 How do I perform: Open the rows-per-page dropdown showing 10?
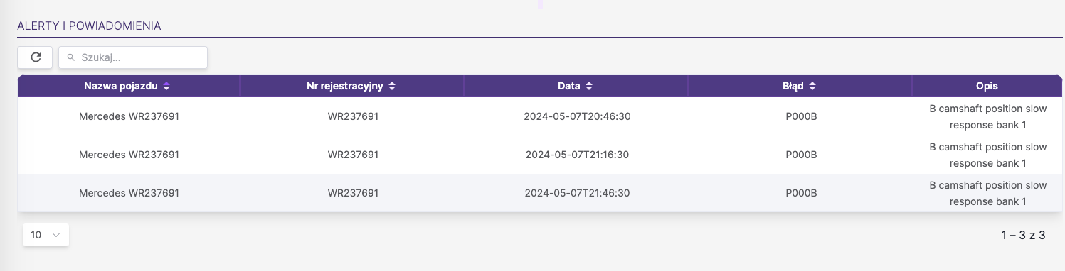coord(46,235)
